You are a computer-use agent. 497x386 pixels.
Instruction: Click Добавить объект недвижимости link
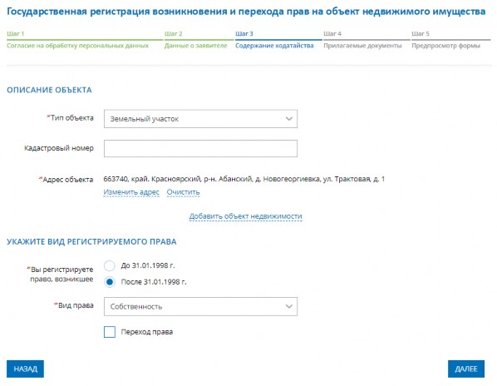[246, 216]
